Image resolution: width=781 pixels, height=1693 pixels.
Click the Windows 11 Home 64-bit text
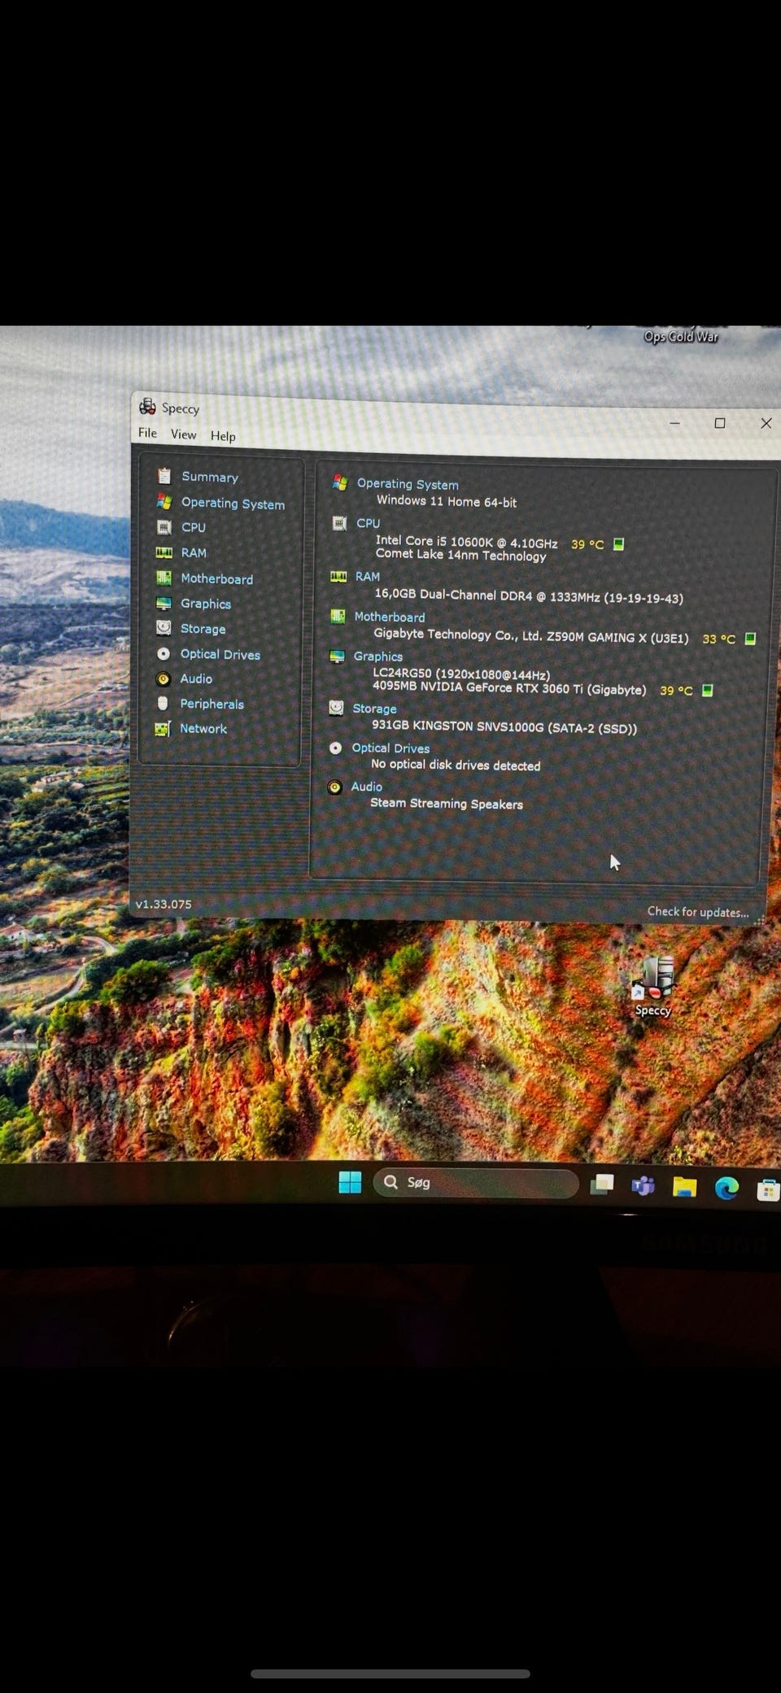click(x=447, y=501)
